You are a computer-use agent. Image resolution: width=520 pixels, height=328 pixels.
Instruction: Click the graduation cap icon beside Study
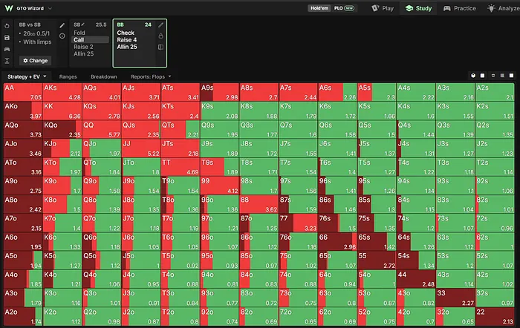(x=409, y=8)
